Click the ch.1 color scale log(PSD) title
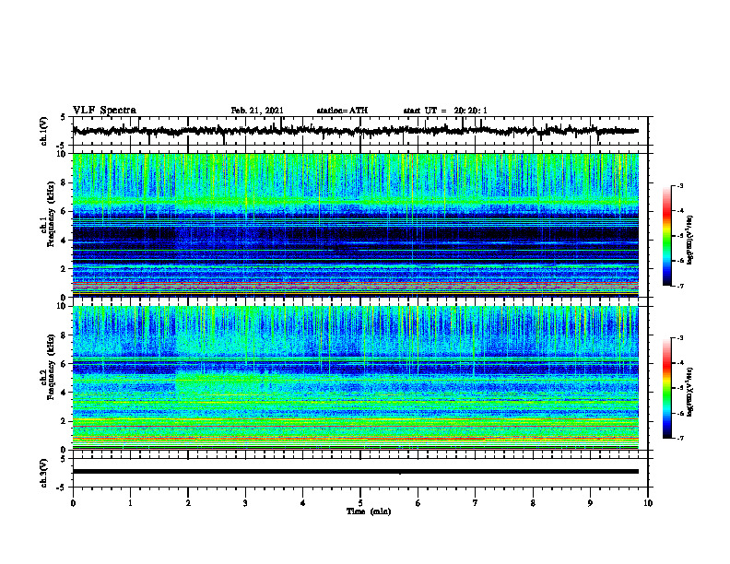 pyautogui.click(x=690, y=240)
